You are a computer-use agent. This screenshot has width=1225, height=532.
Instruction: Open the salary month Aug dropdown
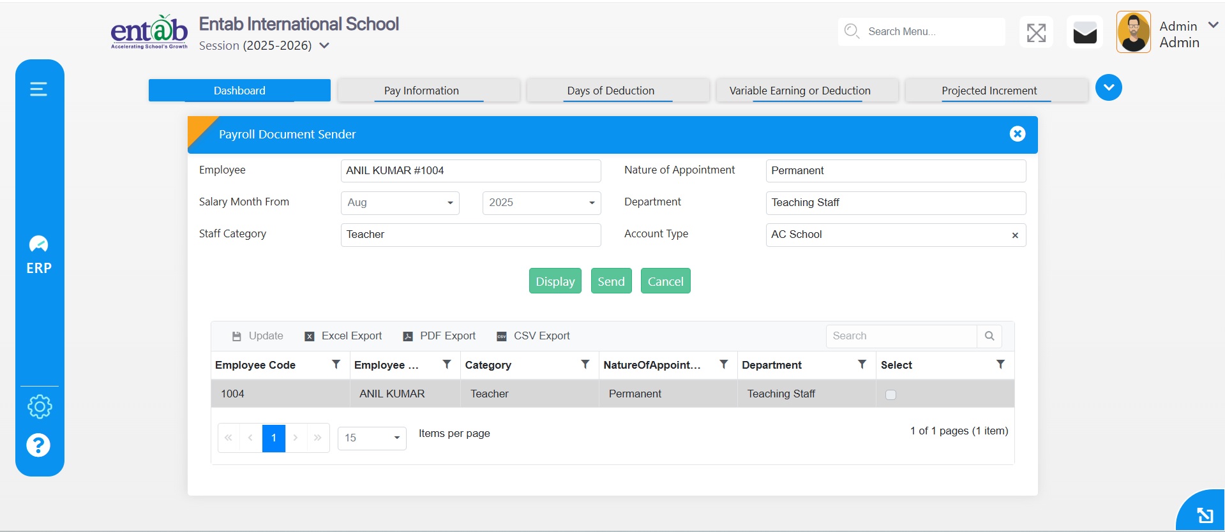(x=400, y=203)
